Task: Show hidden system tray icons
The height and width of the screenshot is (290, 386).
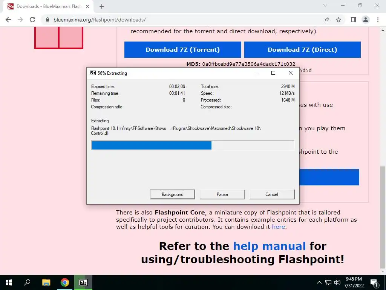Action: (319, 282)
